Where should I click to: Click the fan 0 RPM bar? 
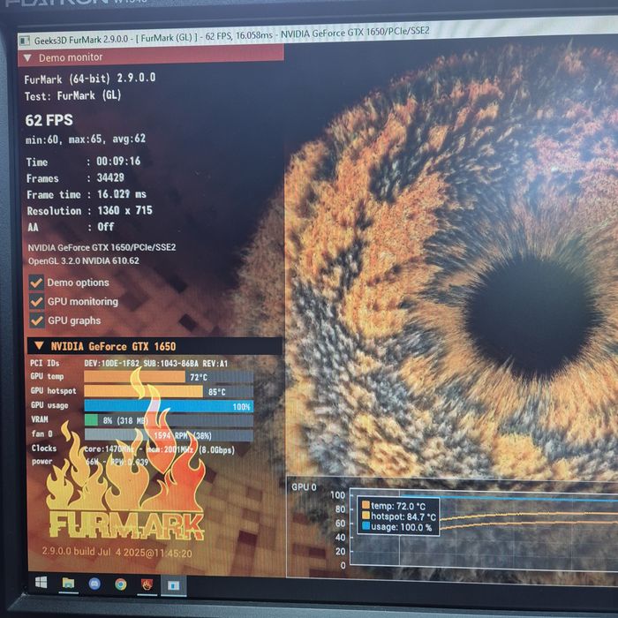click(x=169, y=435)
